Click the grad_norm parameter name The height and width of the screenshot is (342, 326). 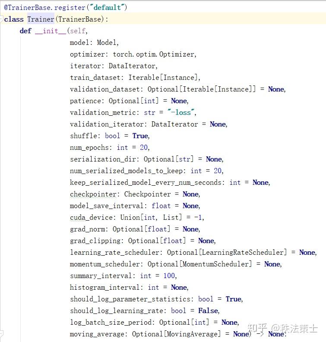point(87,229)
